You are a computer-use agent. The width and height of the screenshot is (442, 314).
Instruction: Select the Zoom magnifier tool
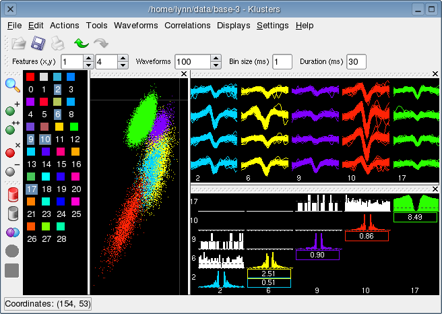click(x=13, y=84)
